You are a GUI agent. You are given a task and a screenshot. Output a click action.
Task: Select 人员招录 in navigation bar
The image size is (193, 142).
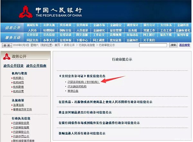tap(82, 31)
